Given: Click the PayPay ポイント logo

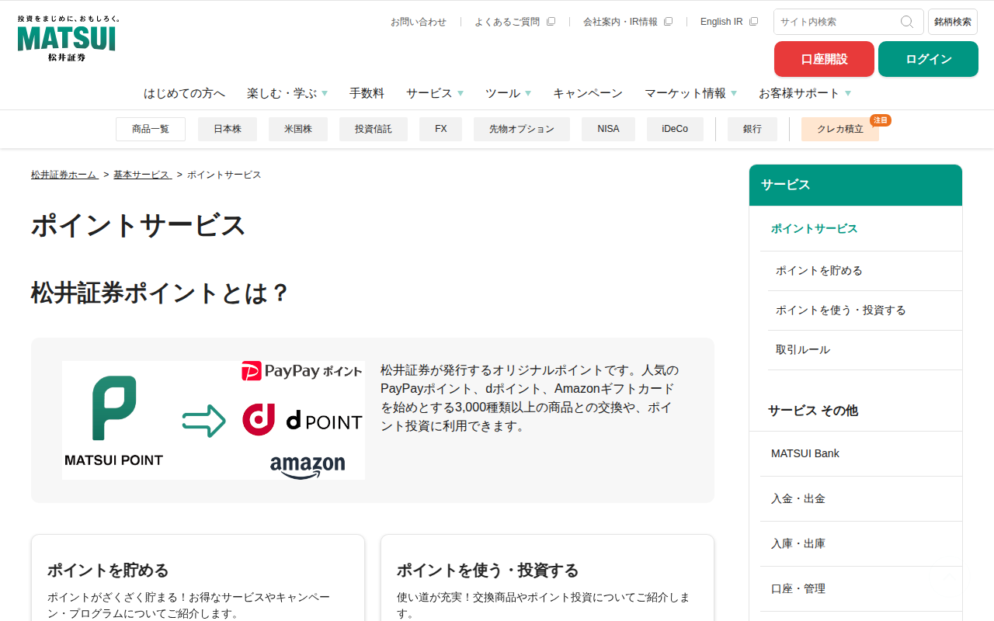Looking at the screenshot, I should (302, 371).
